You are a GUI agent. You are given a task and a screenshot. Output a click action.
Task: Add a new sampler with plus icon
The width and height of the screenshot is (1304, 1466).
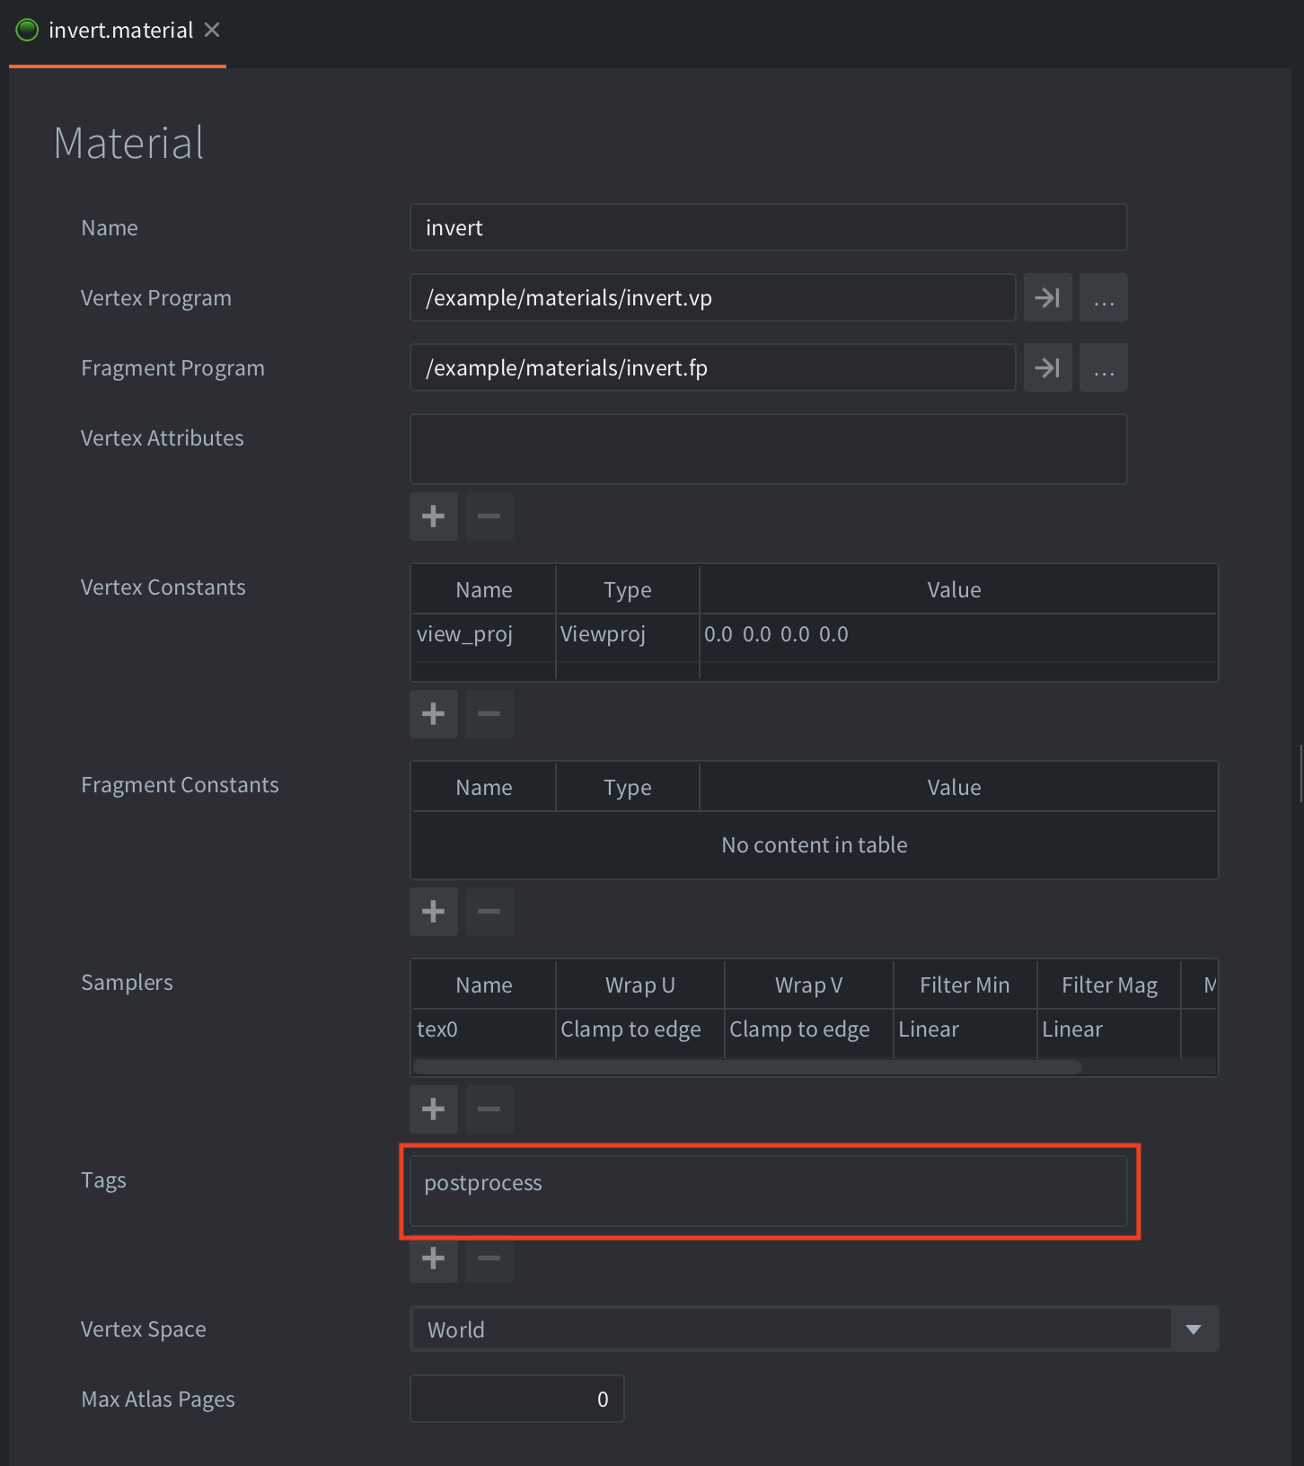434,1109
